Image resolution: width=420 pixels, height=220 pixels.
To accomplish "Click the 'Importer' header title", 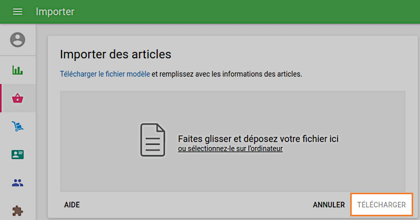I will 55,12.
